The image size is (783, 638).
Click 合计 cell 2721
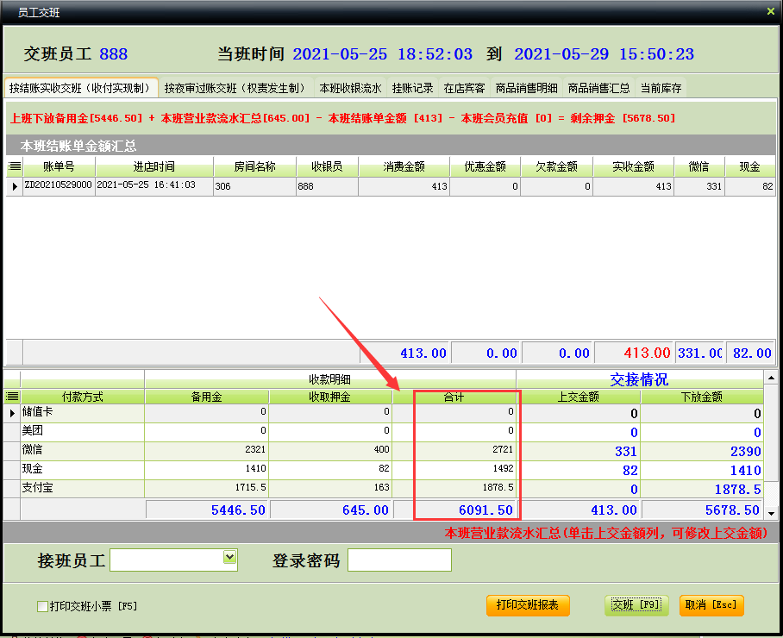(x=454, y=450)
